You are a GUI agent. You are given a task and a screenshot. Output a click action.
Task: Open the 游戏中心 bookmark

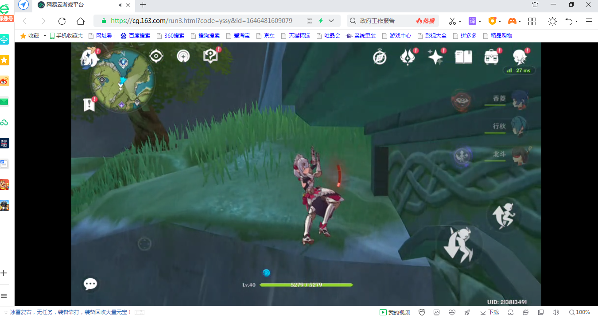[396, 36]
